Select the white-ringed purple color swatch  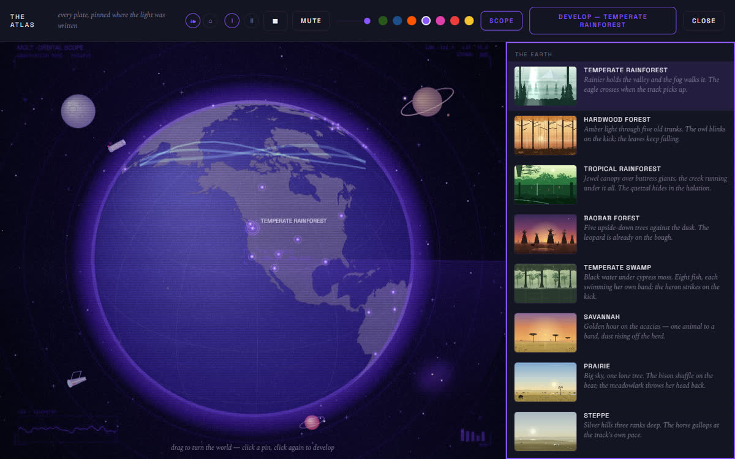(426, 21)
